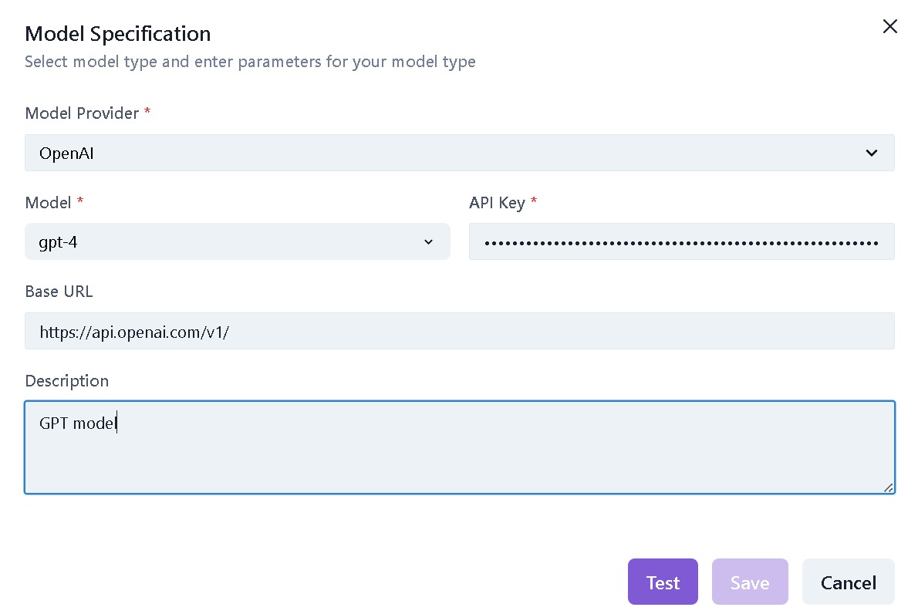Click the "Description" label
This screenshot has height=614, width=918.
coord(67,381)
